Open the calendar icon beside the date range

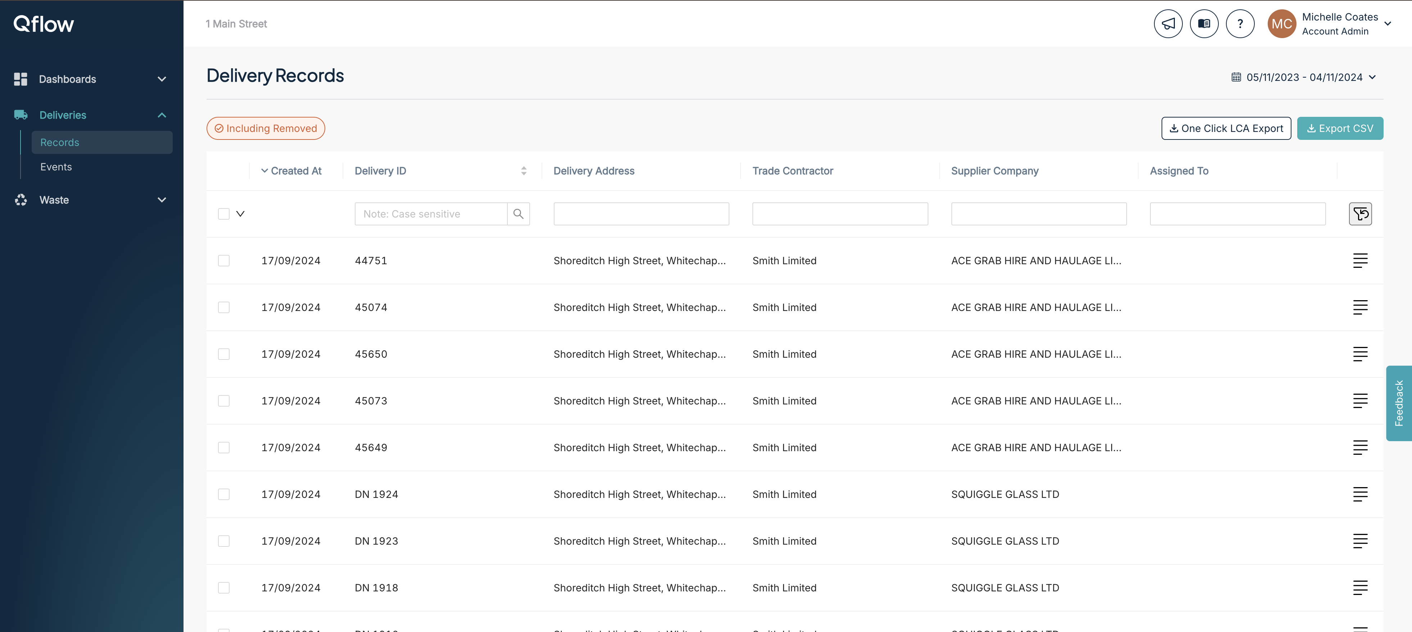(1236, 77)
